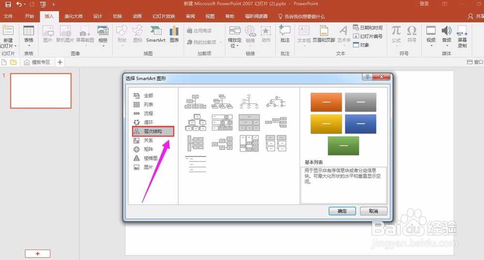Click add slide plus button below thumbnails
This screenshot has height=260, width=484.
[x=38, y=254]
